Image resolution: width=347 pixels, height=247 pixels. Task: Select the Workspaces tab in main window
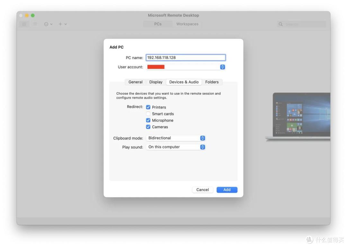[x=187, y=24]
